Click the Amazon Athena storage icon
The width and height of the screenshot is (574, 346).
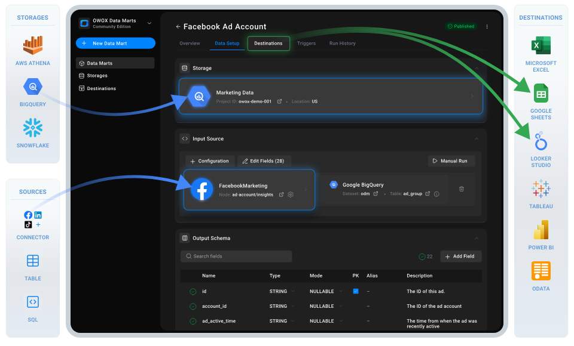tap(32, 45)
